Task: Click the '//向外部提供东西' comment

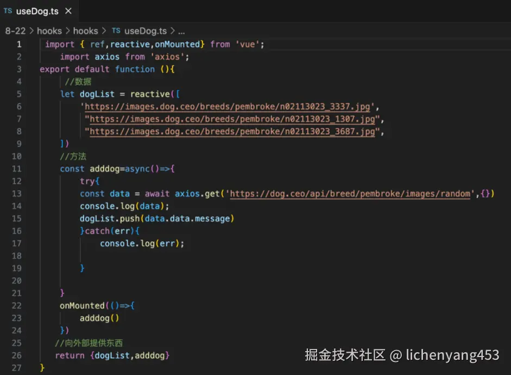Action: (x=89, y=343)
